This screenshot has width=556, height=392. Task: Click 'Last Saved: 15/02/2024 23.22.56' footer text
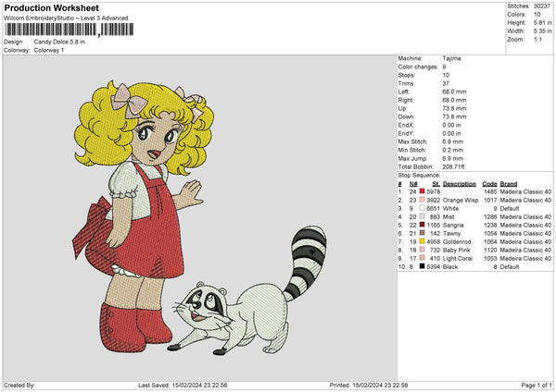click(183, 385)
